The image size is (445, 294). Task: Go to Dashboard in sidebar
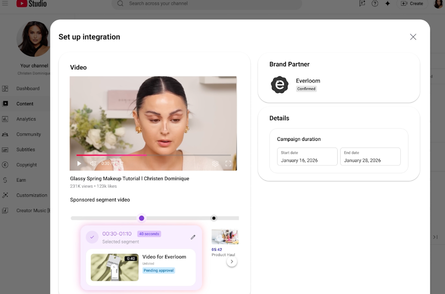coord(28,89)
